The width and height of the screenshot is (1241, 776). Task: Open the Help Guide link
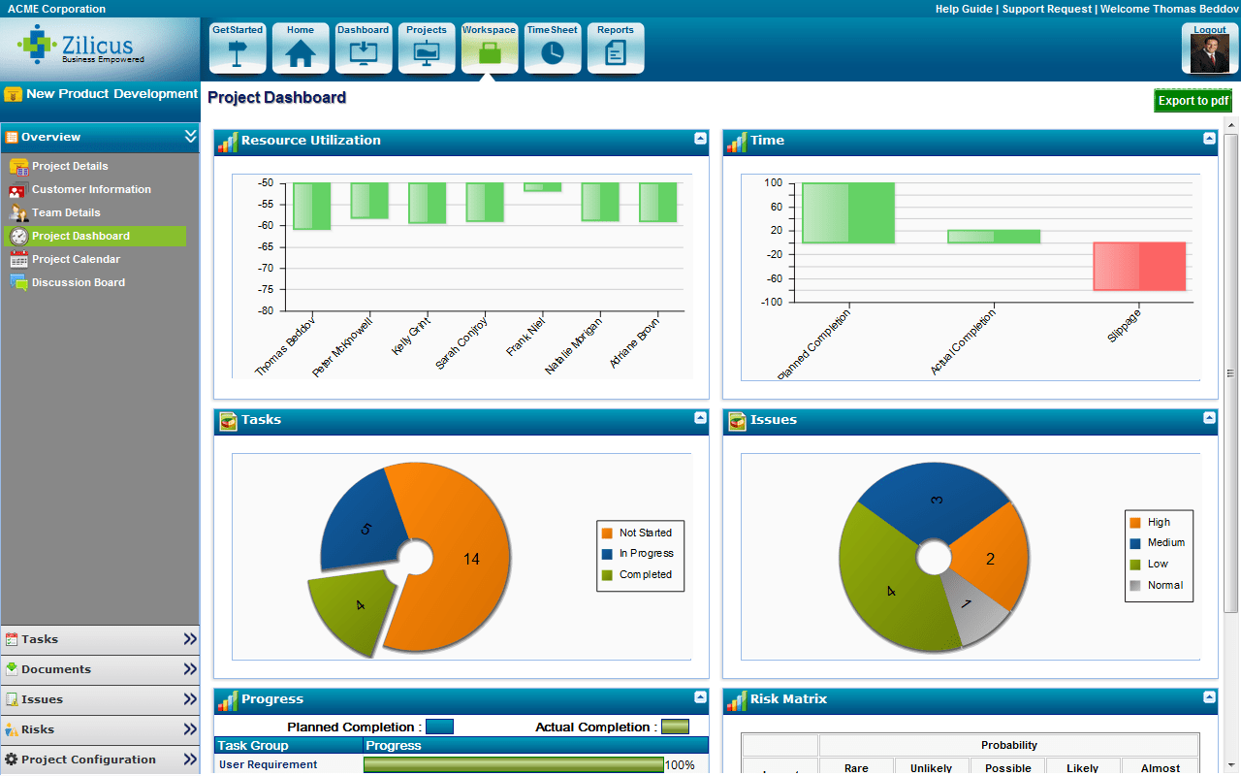coord(963,9)
